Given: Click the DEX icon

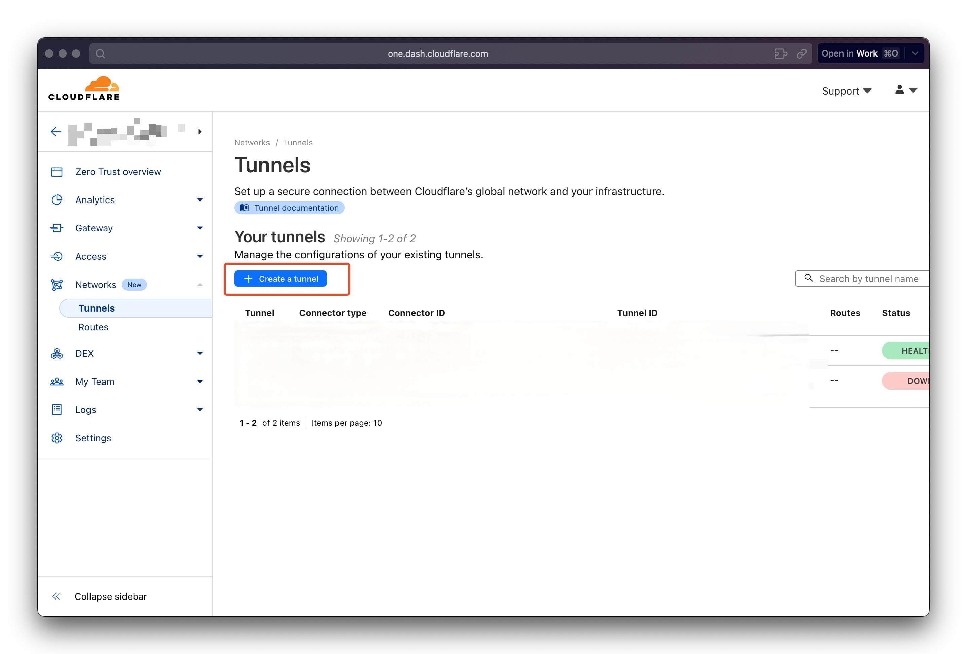Looking at the screenshot, I should 57,354.
